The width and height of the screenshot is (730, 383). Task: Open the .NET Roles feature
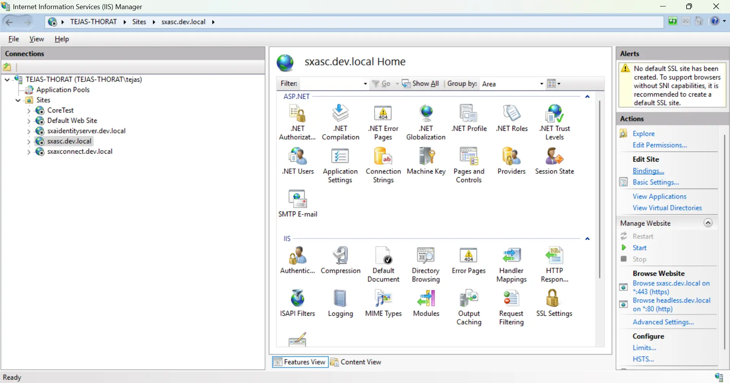click(512, 118)
